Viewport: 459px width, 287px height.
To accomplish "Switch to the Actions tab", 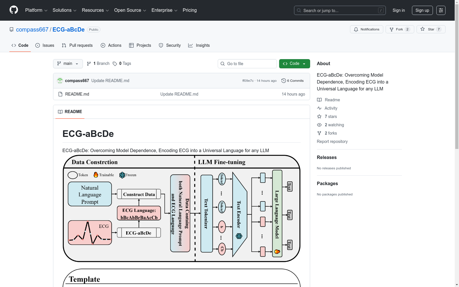I will point(111,45).
